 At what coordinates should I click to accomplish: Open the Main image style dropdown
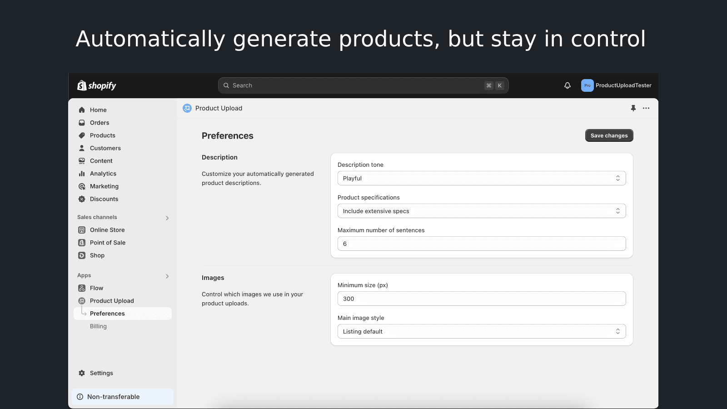(481, 331)
